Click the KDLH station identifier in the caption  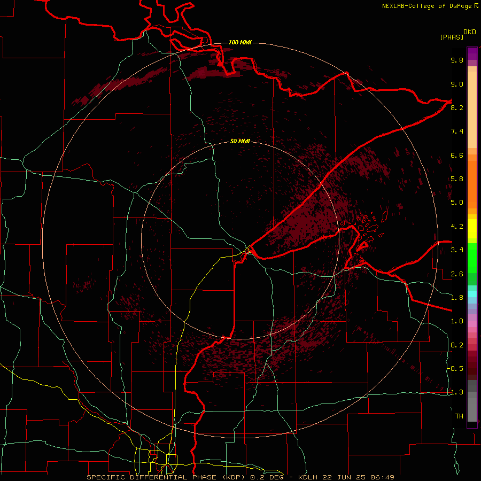(309, 477)
